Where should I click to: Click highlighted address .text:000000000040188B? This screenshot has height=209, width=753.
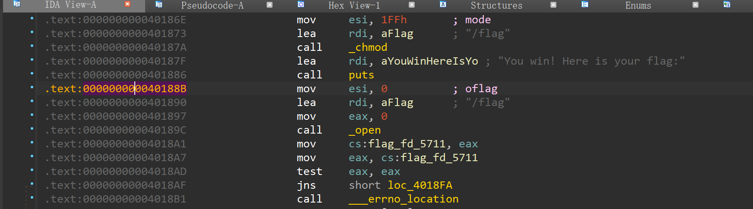[x=116, y=89]
